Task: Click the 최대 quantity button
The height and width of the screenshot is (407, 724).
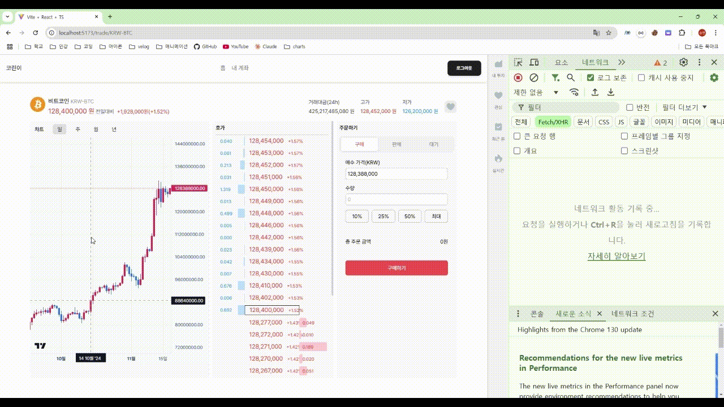Action: (x=436, y=217)
